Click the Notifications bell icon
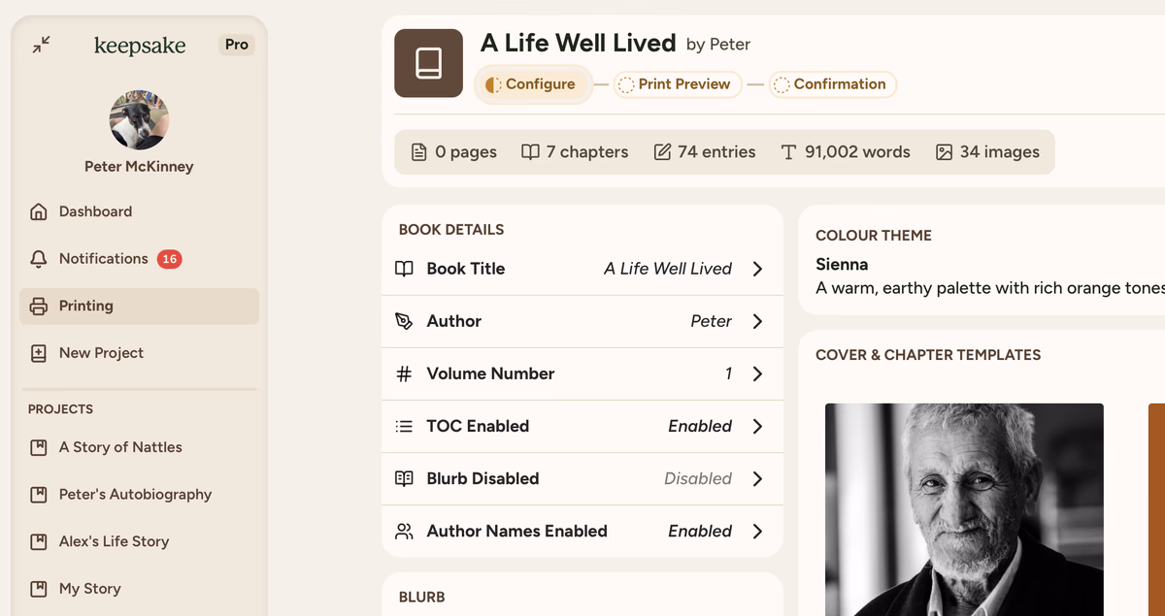 pos(39,259)
